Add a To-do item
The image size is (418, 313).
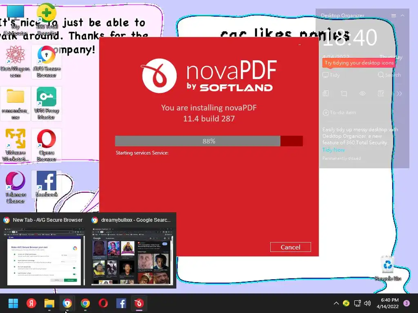coord(339,112)
